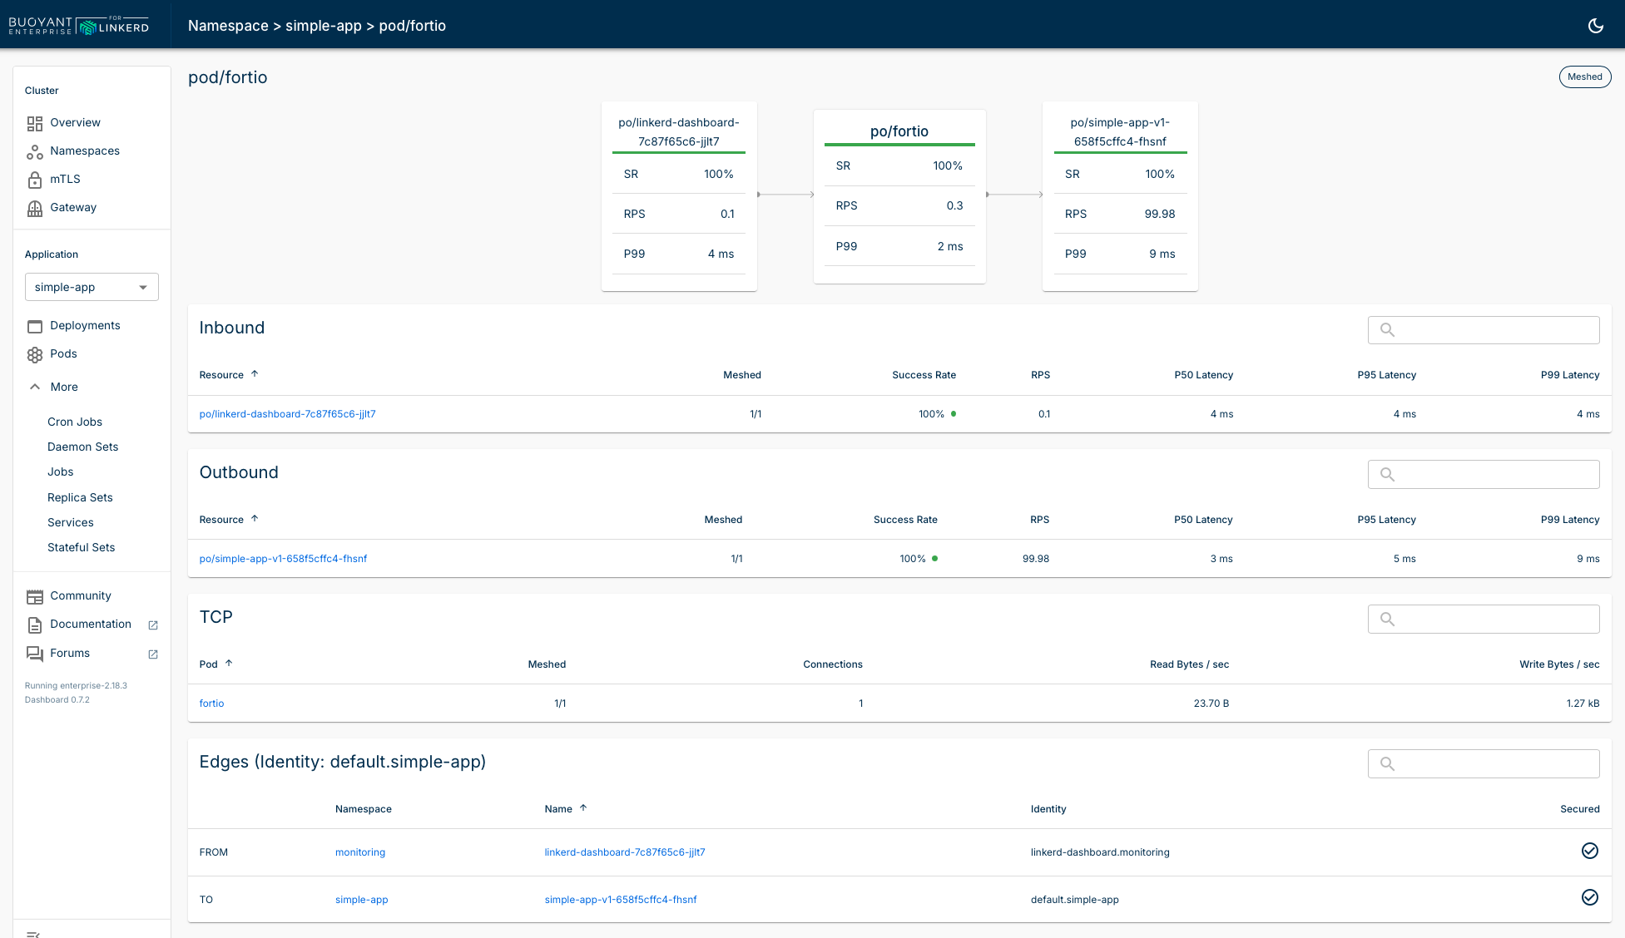The image size is (1625, 938).
Task: Open the simple-app application dropdown
Action: pyautogui.click(x=92, y=287)
